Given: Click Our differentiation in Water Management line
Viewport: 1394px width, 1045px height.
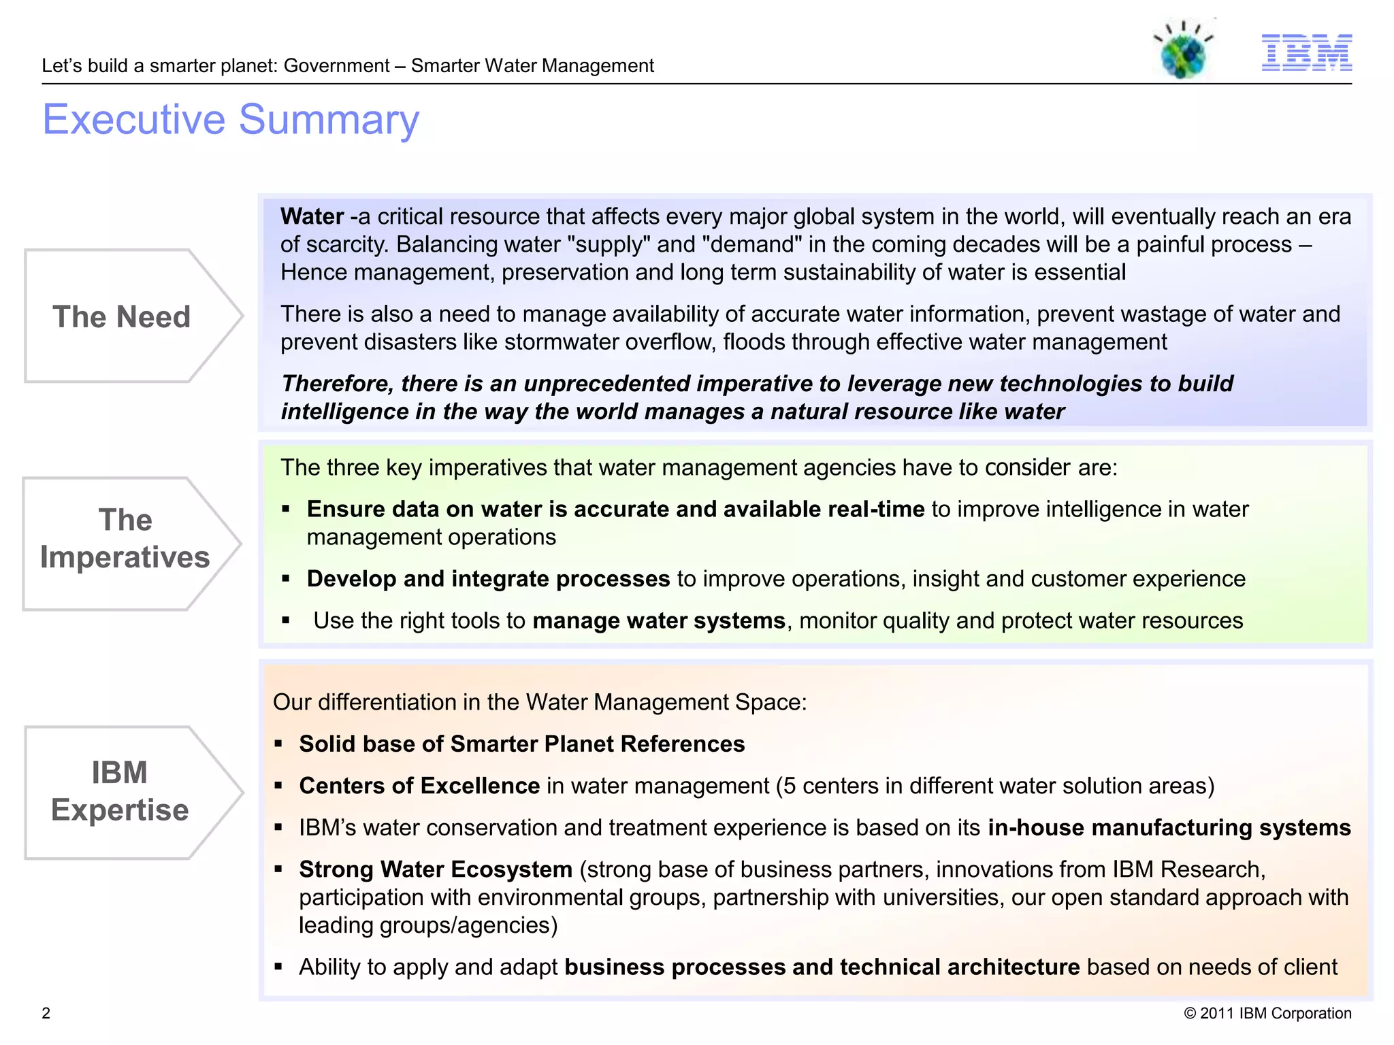Looking at the screenshot, I should 539,702.
